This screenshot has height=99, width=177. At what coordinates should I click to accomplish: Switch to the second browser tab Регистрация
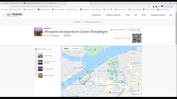33,3
